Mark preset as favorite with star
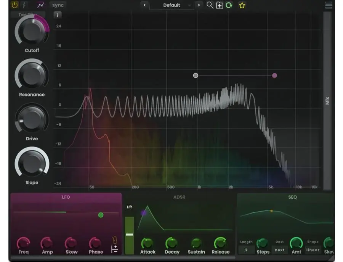The image size is (343, 262). [x=242, y=5]
